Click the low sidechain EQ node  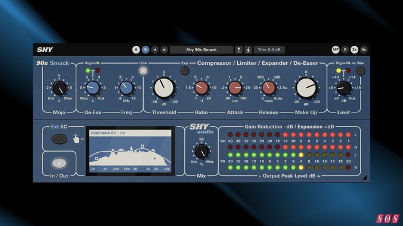pos(97,159)
